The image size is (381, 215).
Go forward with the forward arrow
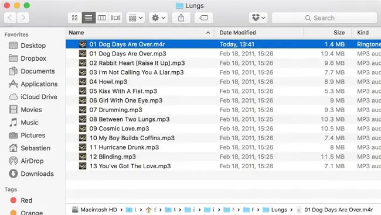coord(23,18)
